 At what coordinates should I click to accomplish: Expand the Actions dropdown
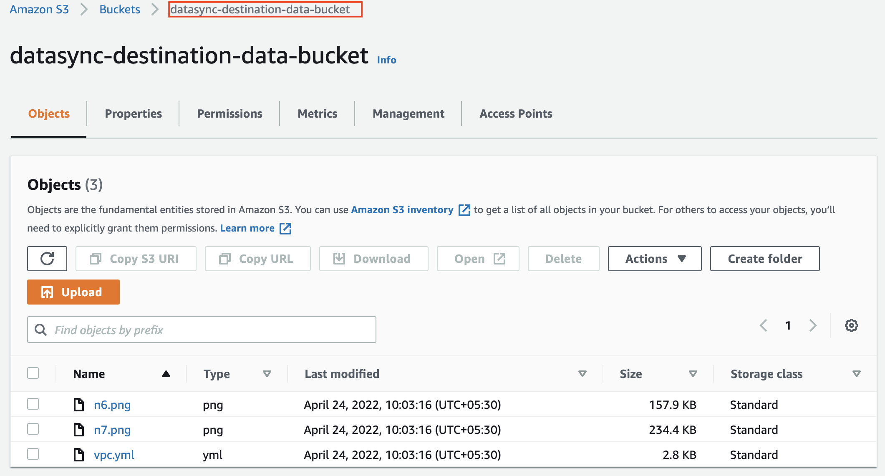point(654,259)
